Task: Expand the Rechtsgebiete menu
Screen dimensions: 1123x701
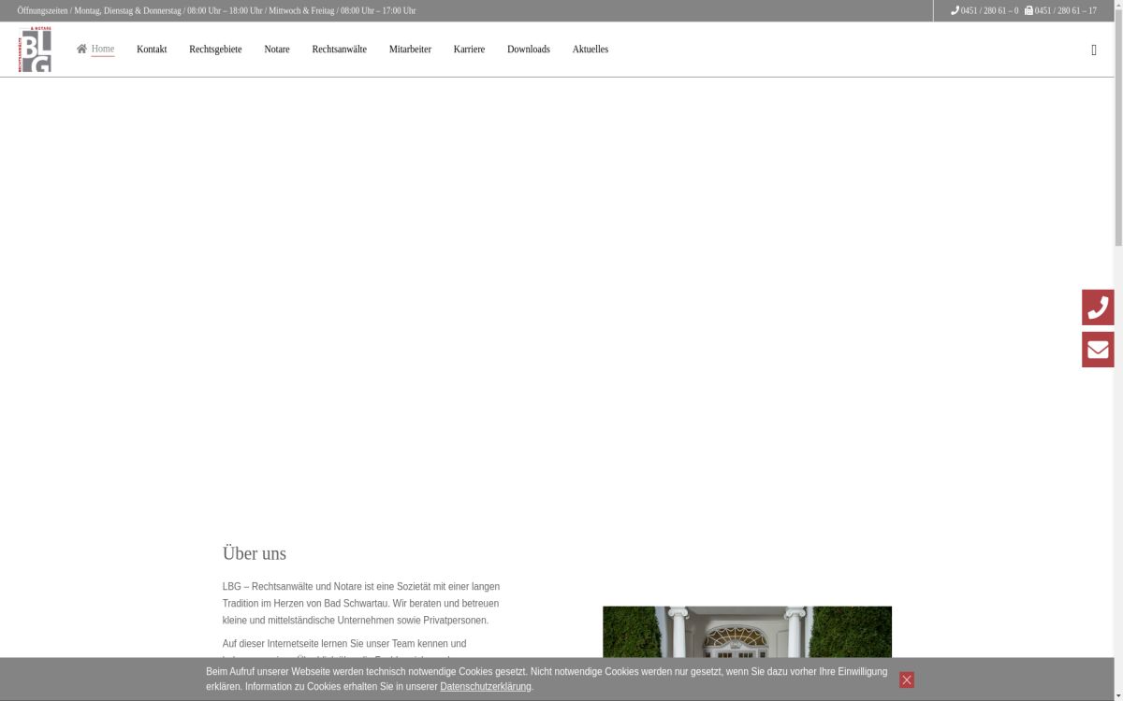Action: [215, 50]
